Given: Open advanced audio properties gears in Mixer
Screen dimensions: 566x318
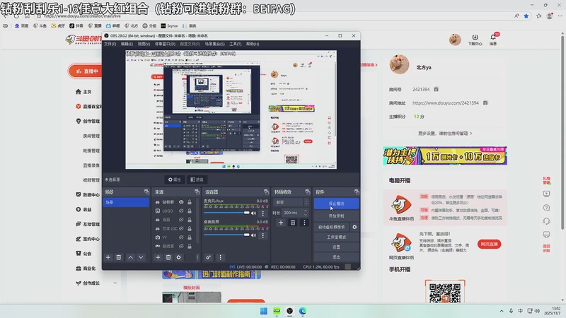Looking at the screenshot, I should [208, 257].
